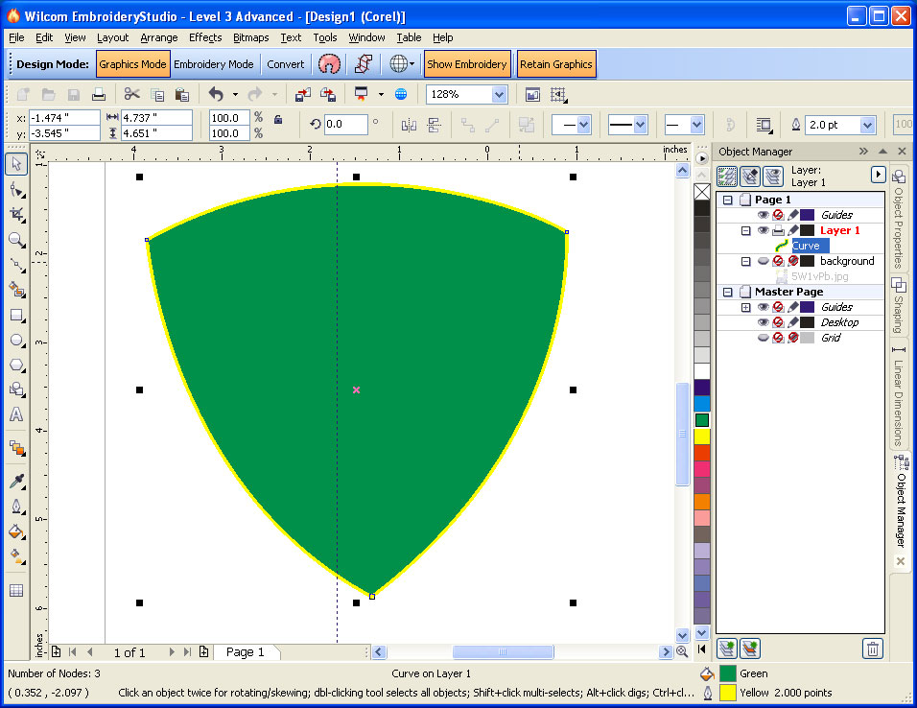Pick the Ellipse tool
Viewport: 917px width, 708px height.
click(16, 340)
